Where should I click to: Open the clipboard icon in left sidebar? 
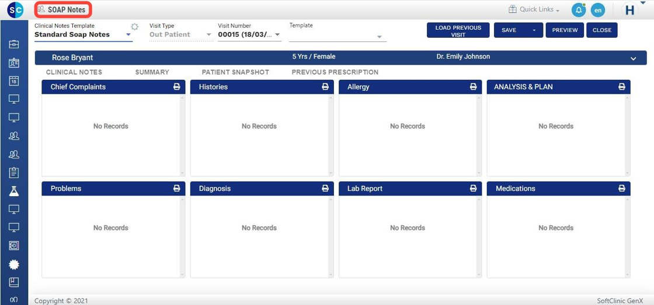click(x=14, y=173)
